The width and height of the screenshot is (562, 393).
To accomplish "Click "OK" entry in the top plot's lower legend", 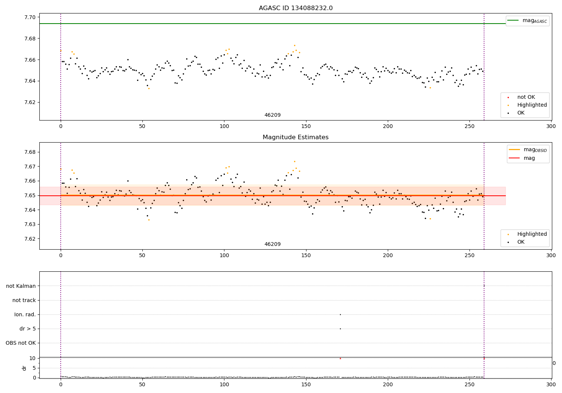I will pos(521,113).
